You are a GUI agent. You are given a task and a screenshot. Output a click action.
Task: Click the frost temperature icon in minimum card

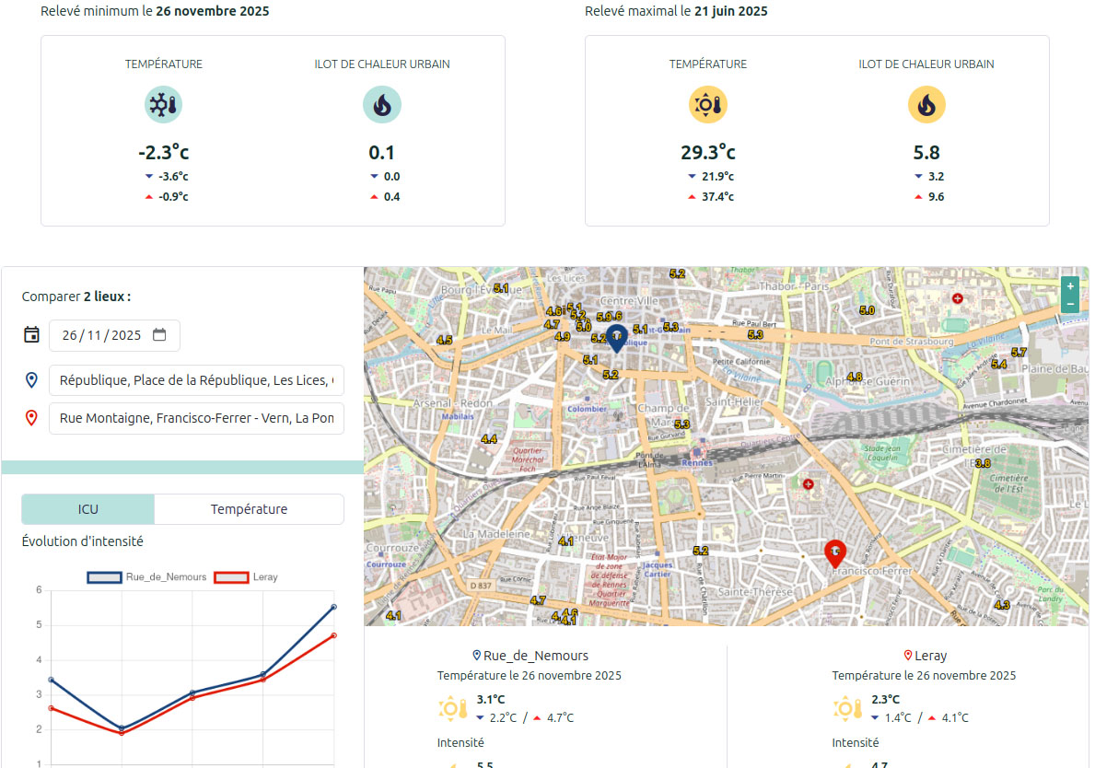click(x=163, y=105)
